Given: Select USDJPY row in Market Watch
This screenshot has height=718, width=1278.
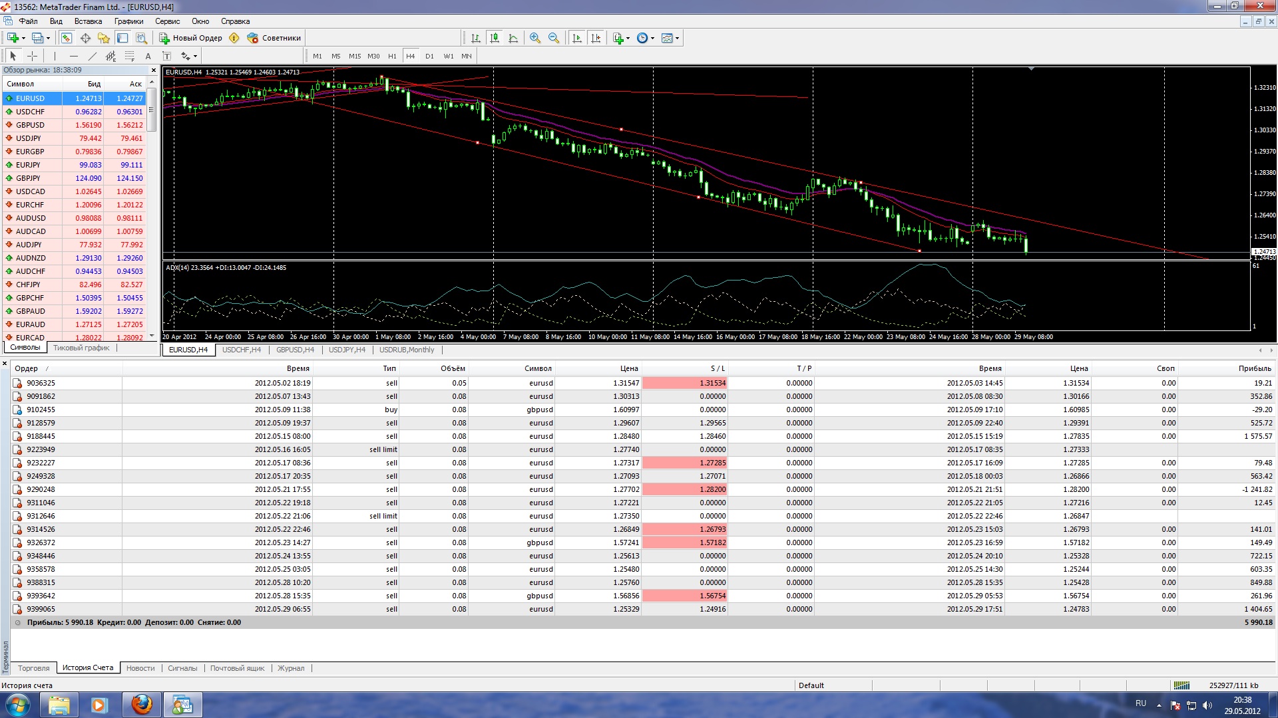Looking at the screenshot, I should click(x=74, y=138).
